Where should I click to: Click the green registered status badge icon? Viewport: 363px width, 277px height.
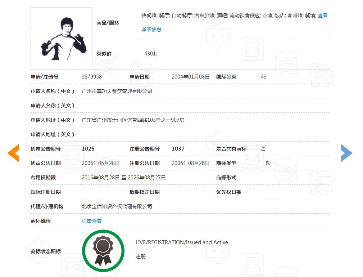103,251
